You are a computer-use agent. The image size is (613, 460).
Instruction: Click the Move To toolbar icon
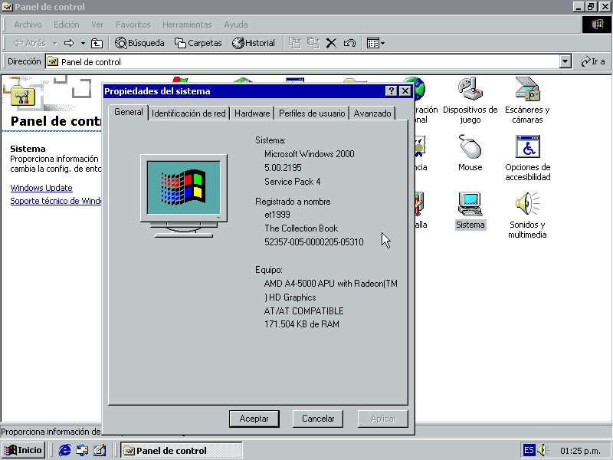[x=295, y=43]
